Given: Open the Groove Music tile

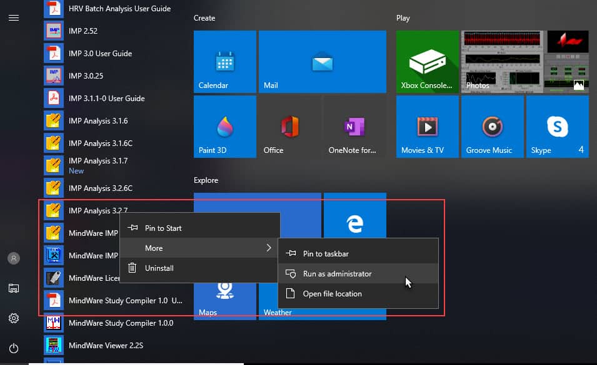Looking at the screenshot, I should point(493,127).
